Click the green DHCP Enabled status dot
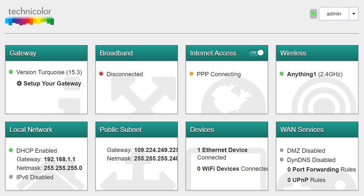Screen dimensions: 364x196 [x=11, y=150]
